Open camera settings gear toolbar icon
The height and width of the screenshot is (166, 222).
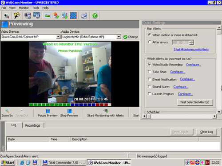click(28, 15)
